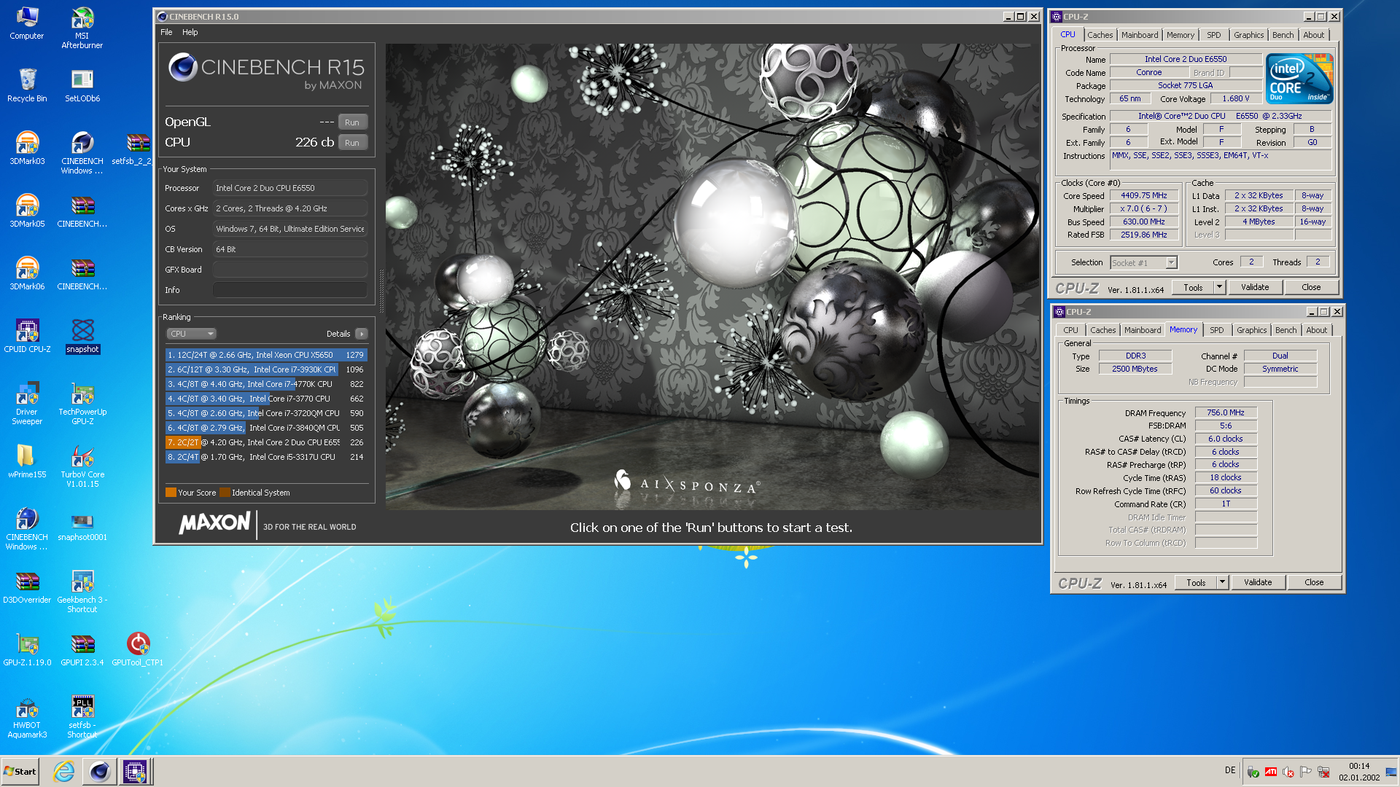Open TurboV Core V1.01.15 icon
Image resolution: width=1400 pixels, height=787 pixels.
tap(82, 466)
